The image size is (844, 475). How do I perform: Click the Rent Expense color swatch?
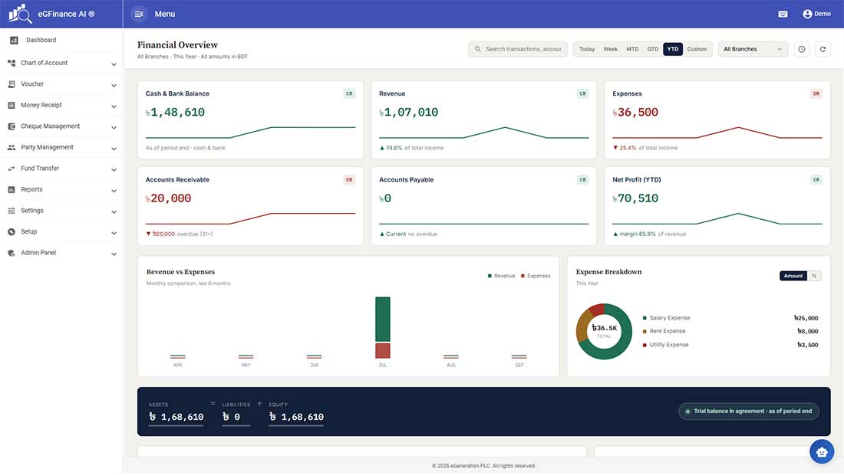pyautogui.click(x=645, y=332)
